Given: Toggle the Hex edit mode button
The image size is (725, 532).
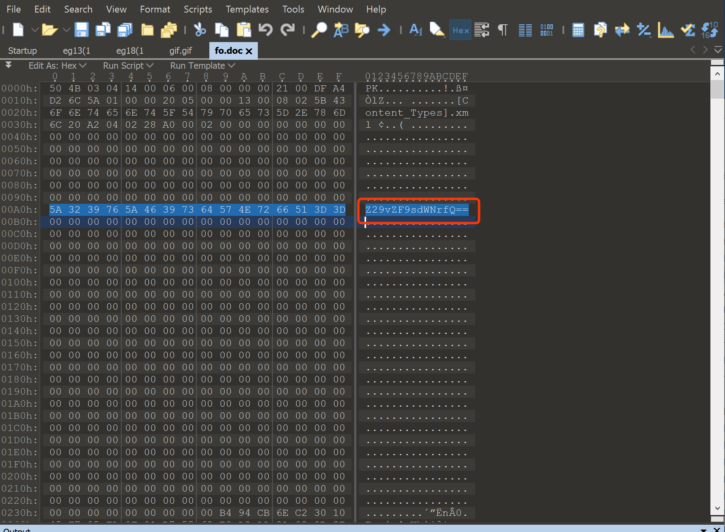Looking at the screenshot, I should click(x=460, y=30).
